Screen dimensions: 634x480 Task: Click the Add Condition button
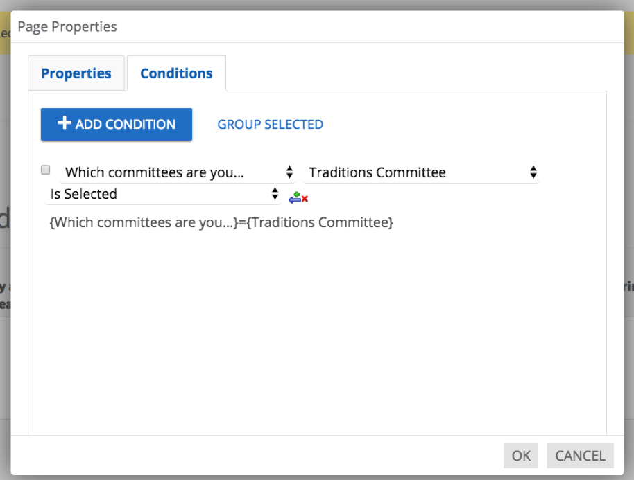[117, 125]
